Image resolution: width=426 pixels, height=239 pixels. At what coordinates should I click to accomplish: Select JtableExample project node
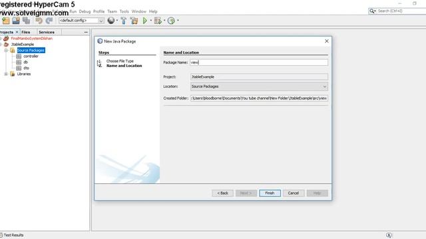click(23, 44)
